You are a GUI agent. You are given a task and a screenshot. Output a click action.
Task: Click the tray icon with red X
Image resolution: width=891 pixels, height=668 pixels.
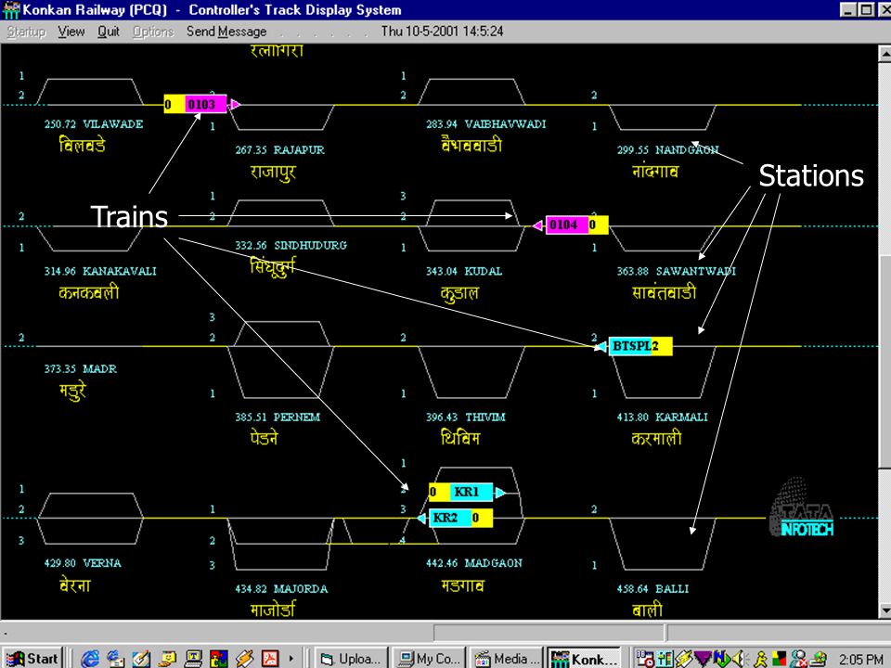[x=798, y=659]
